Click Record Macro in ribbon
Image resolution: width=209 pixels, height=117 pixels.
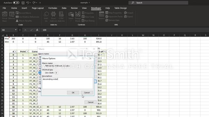click(24, 13)
